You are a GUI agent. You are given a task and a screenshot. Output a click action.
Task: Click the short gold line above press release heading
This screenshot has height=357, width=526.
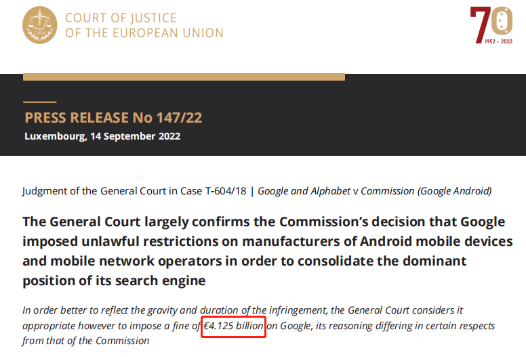(39, 101)
